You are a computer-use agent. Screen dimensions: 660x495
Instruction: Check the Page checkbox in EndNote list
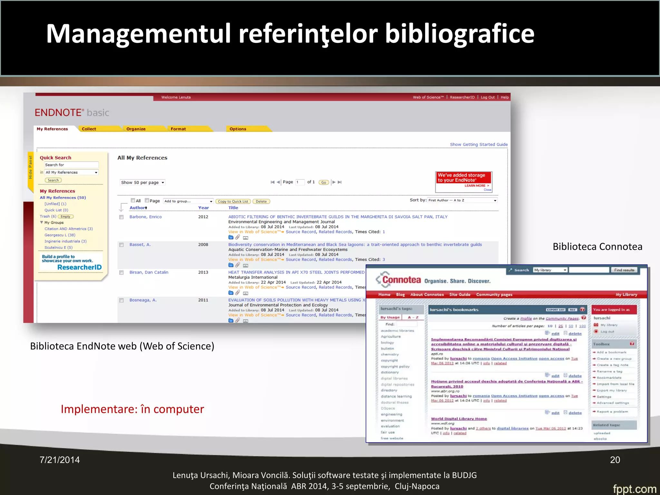point(147,200)
